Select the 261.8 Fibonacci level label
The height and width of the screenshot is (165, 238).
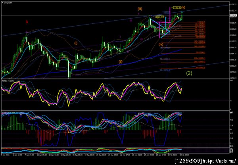pos(200,61)
